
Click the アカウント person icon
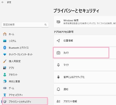coord(5,75)
